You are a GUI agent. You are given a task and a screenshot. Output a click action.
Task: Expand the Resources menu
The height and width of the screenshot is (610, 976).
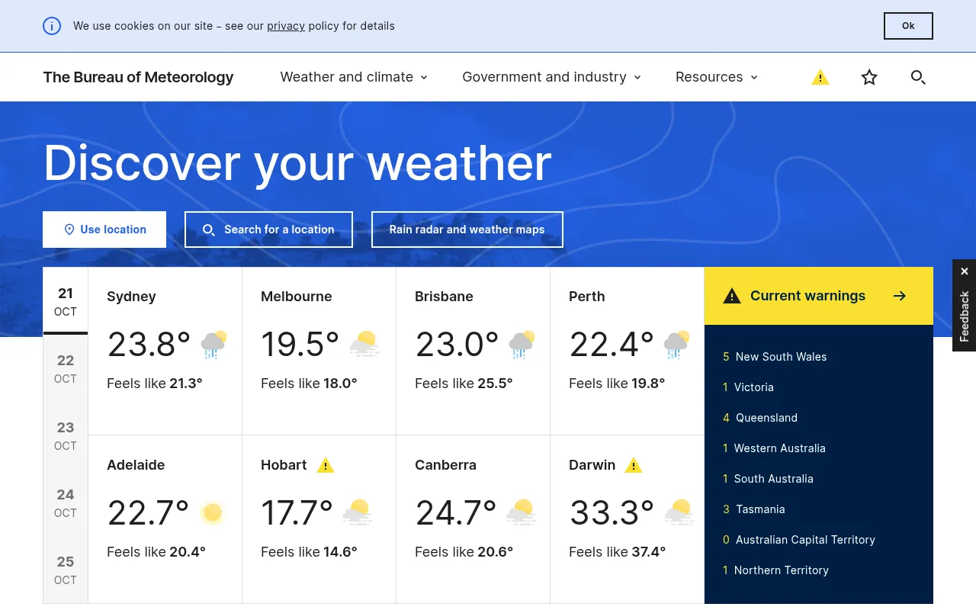point(717,77)
